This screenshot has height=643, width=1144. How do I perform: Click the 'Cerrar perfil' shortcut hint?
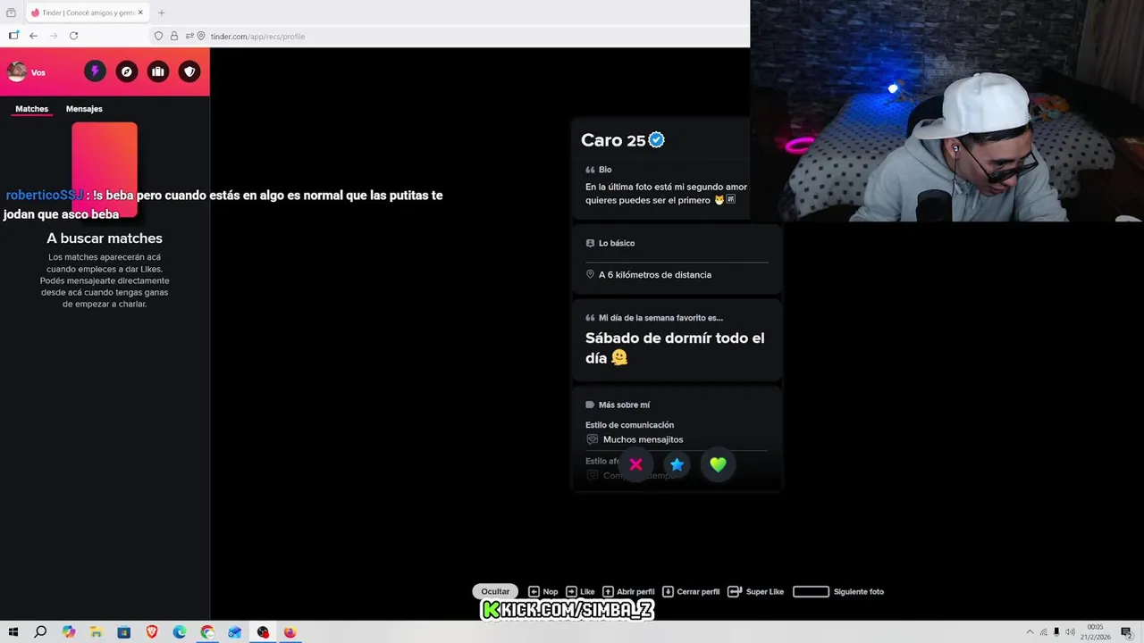click(691, 591)
